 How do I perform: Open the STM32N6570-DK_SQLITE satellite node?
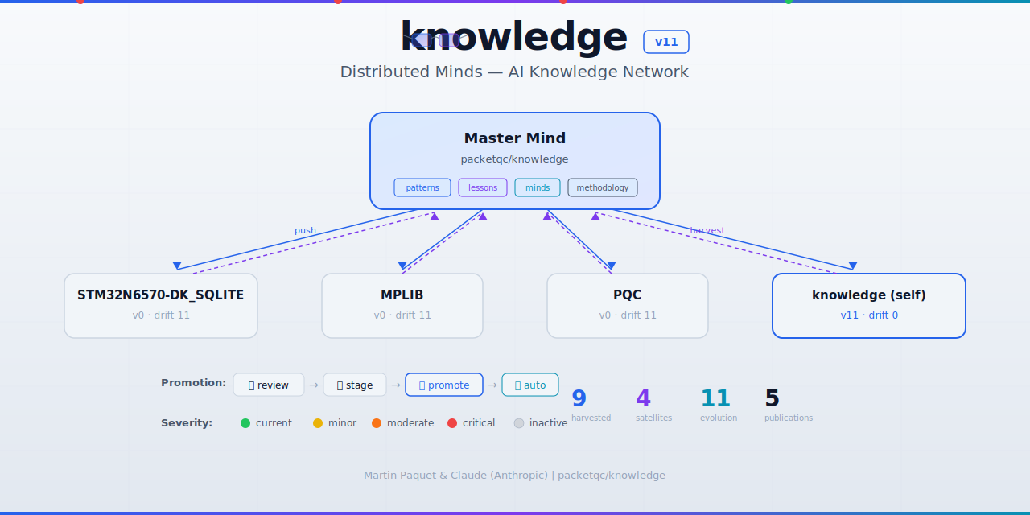tap(161, 306)
